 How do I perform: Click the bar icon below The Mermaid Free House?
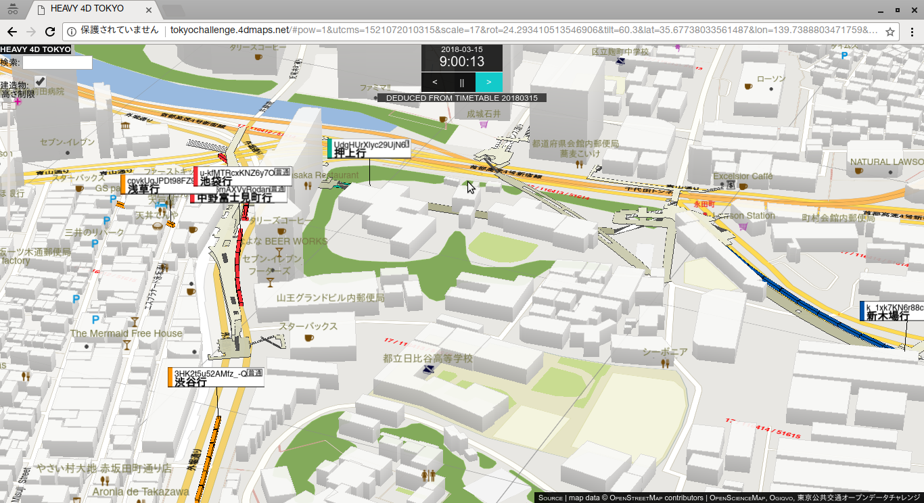point(126,345)
